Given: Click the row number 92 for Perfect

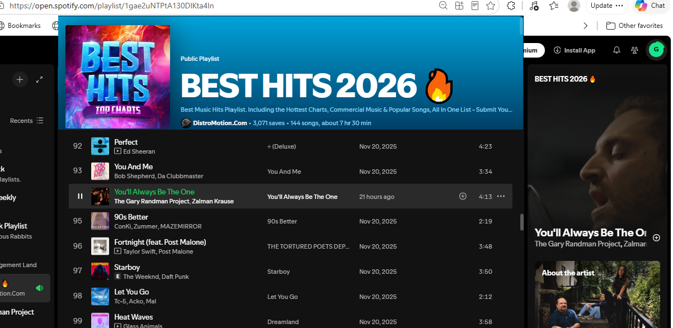Looking at the screenshot, I should point(78,146).
